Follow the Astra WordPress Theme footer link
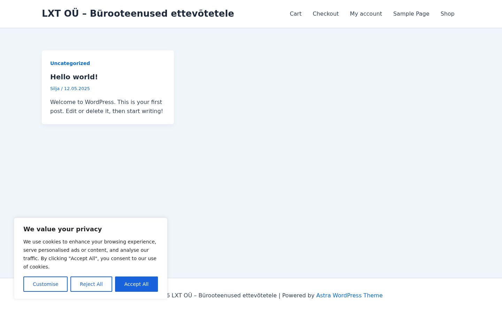The height and width of the screenshot is (313, 502). tap(349, 295)
